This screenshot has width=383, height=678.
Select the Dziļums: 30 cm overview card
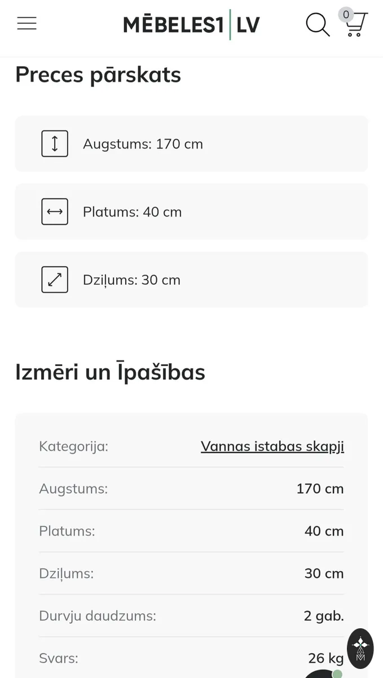[191, 279]
